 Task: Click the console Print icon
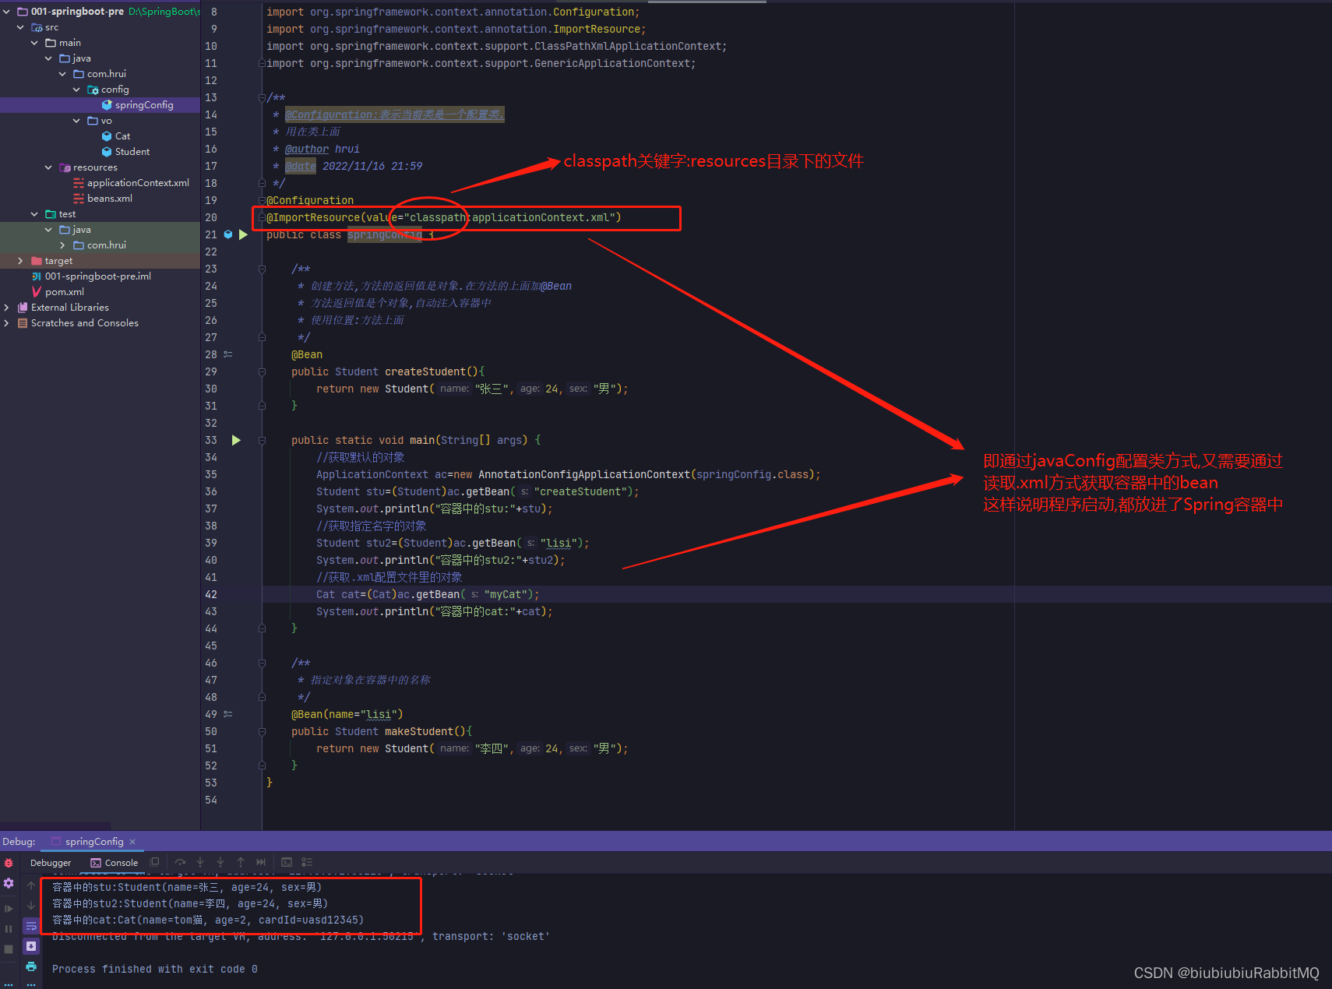click(x=31, y=966)
